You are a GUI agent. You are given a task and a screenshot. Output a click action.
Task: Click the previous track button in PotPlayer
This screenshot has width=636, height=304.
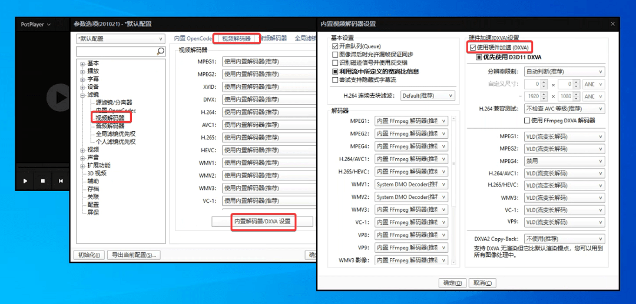click(61, 181)
